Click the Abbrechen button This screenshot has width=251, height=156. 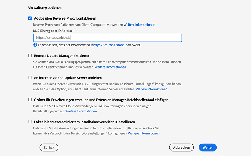coord(181,147)
